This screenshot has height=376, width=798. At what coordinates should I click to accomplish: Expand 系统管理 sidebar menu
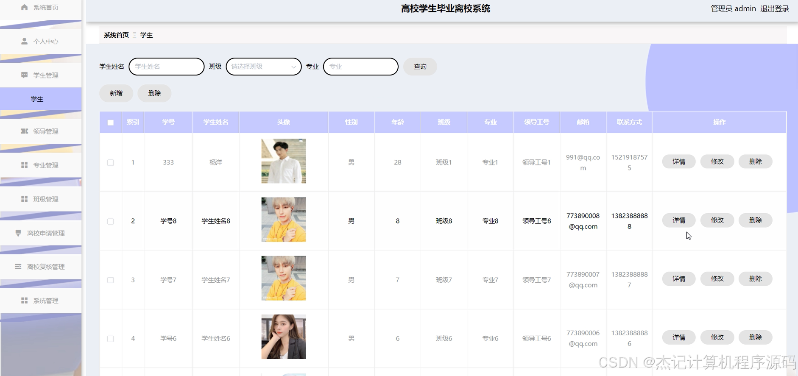[x=41, y=301]
